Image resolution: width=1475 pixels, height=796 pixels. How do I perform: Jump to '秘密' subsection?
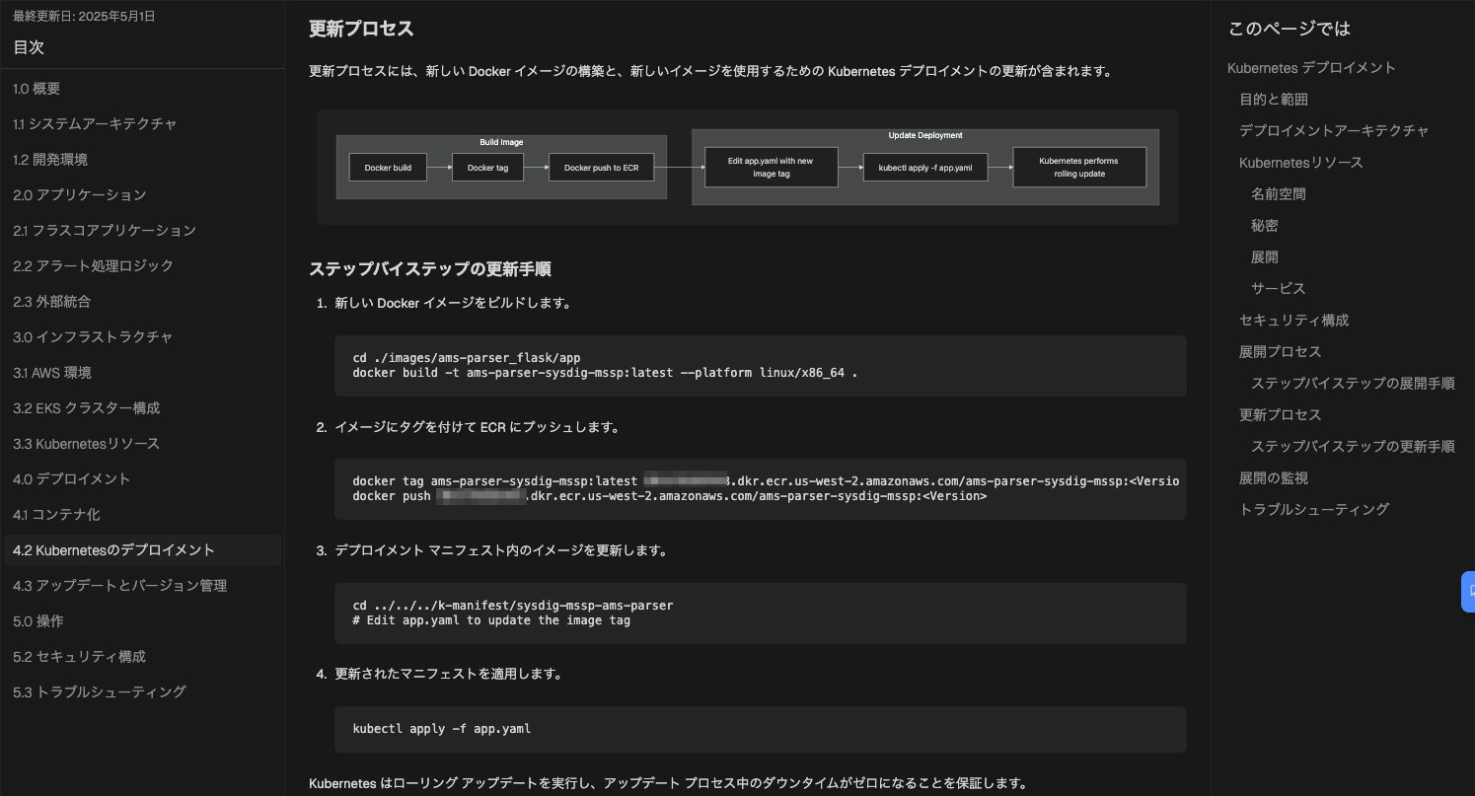pyautogui.click(x=1265, y=226)
